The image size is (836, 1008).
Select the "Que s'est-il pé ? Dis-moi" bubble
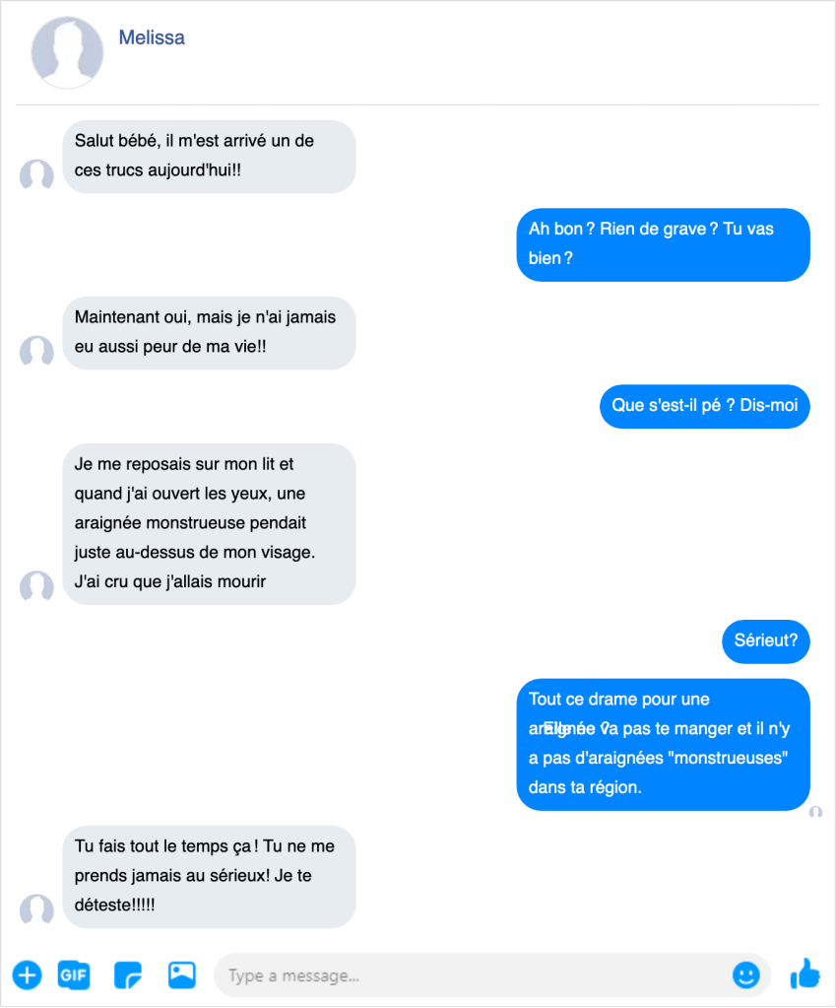coord(704,405)
